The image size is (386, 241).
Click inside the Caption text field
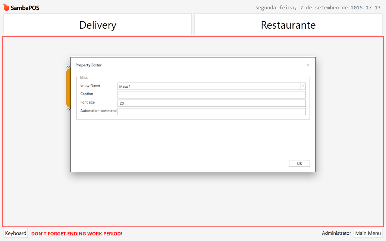[211, 94]
